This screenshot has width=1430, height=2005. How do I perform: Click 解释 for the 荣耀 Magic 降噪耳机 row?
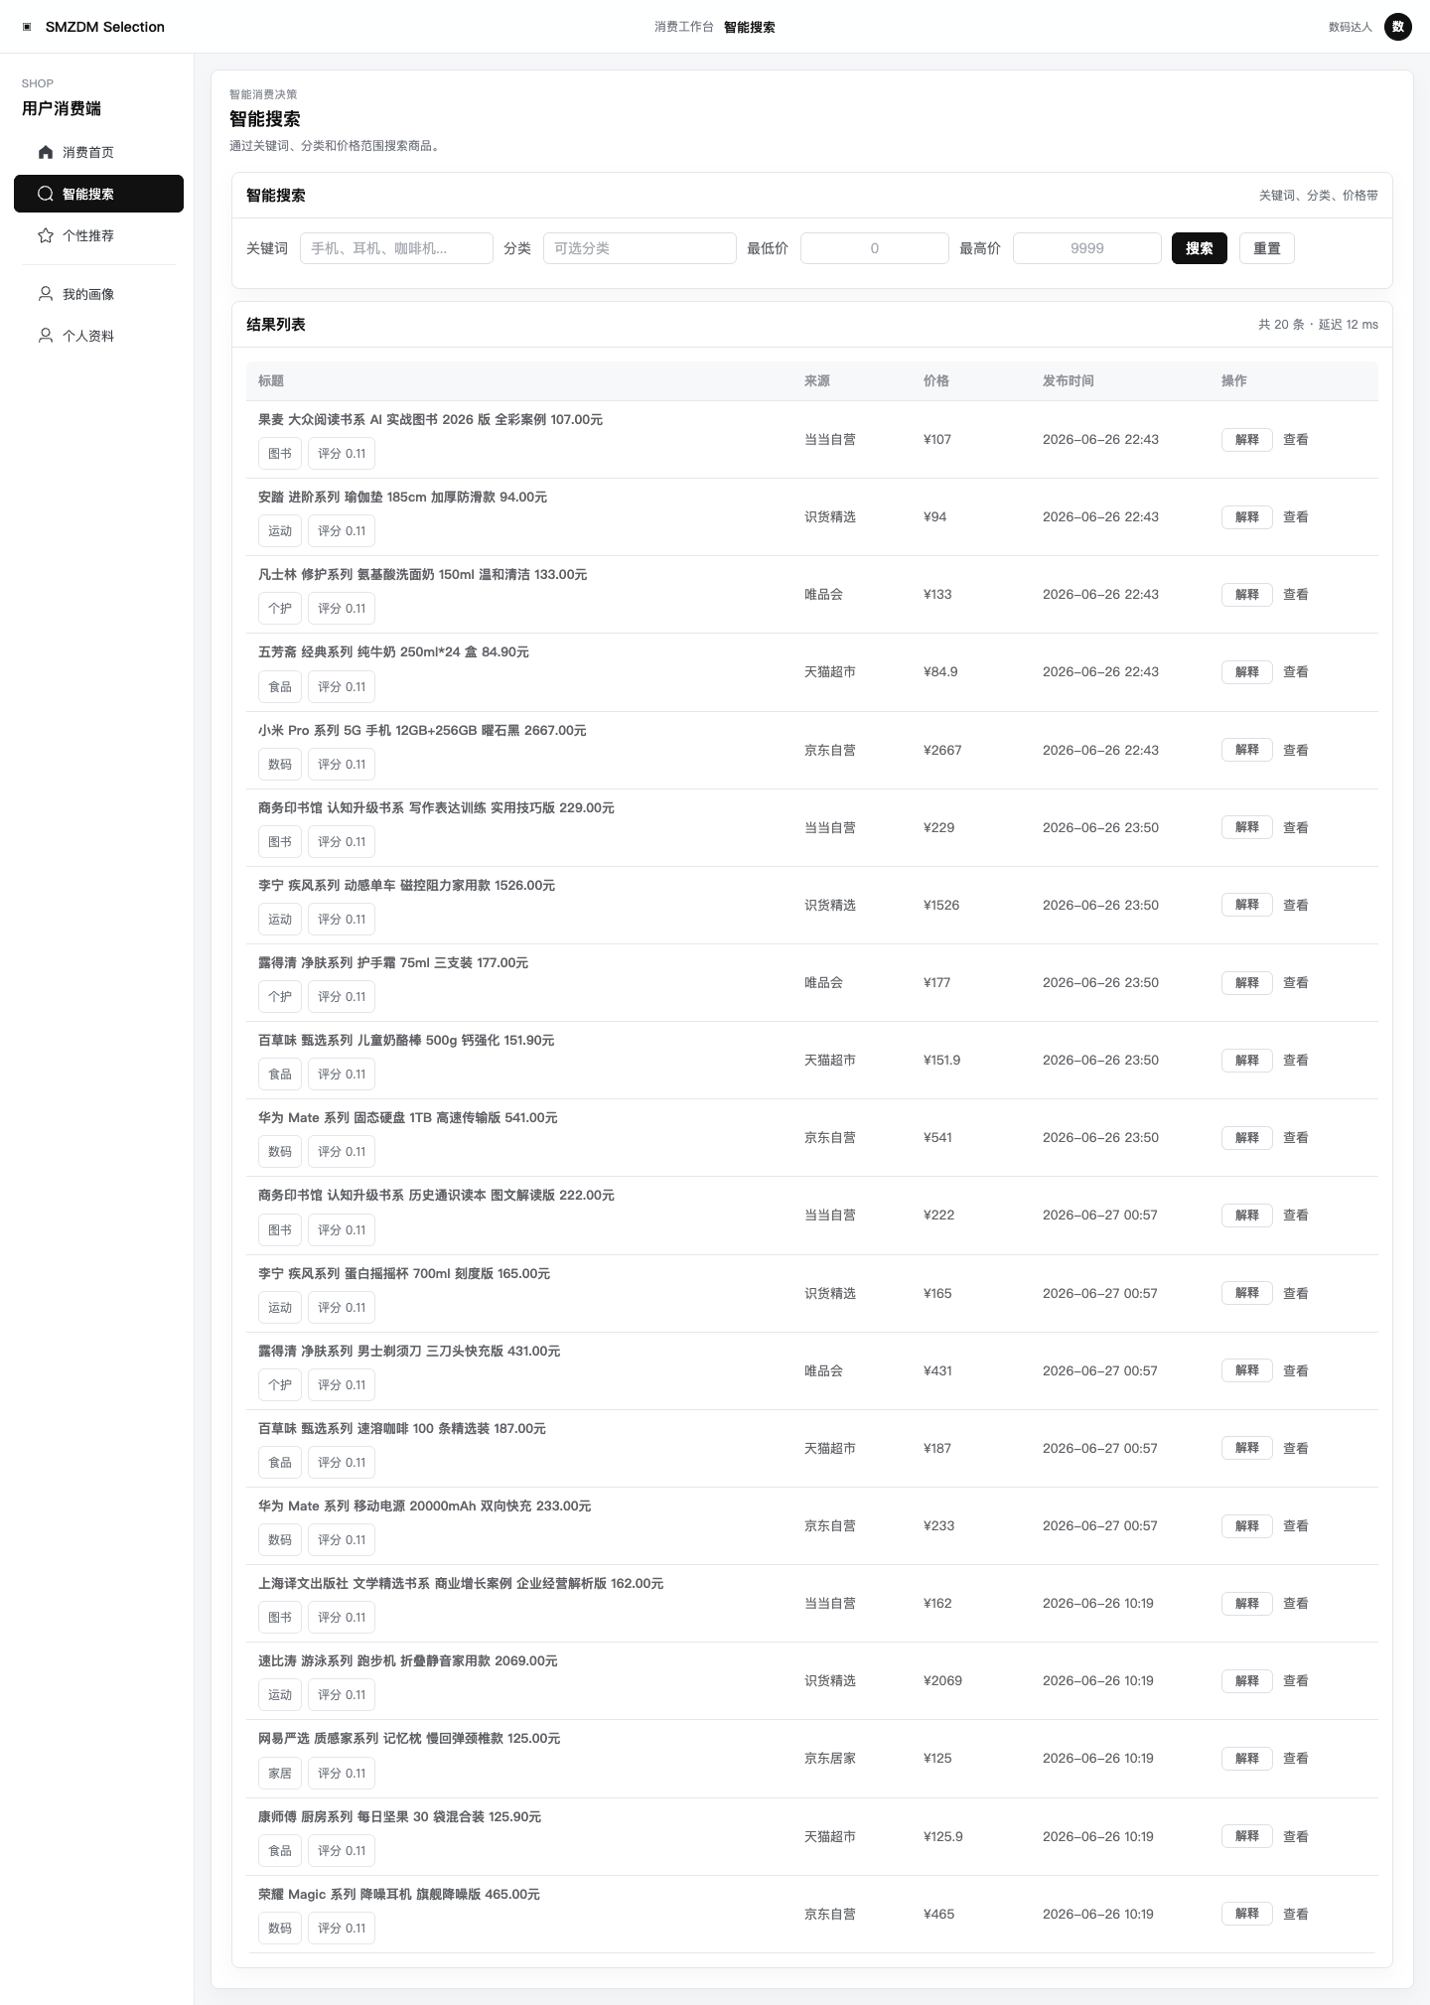click(x=1247, y=1914)
